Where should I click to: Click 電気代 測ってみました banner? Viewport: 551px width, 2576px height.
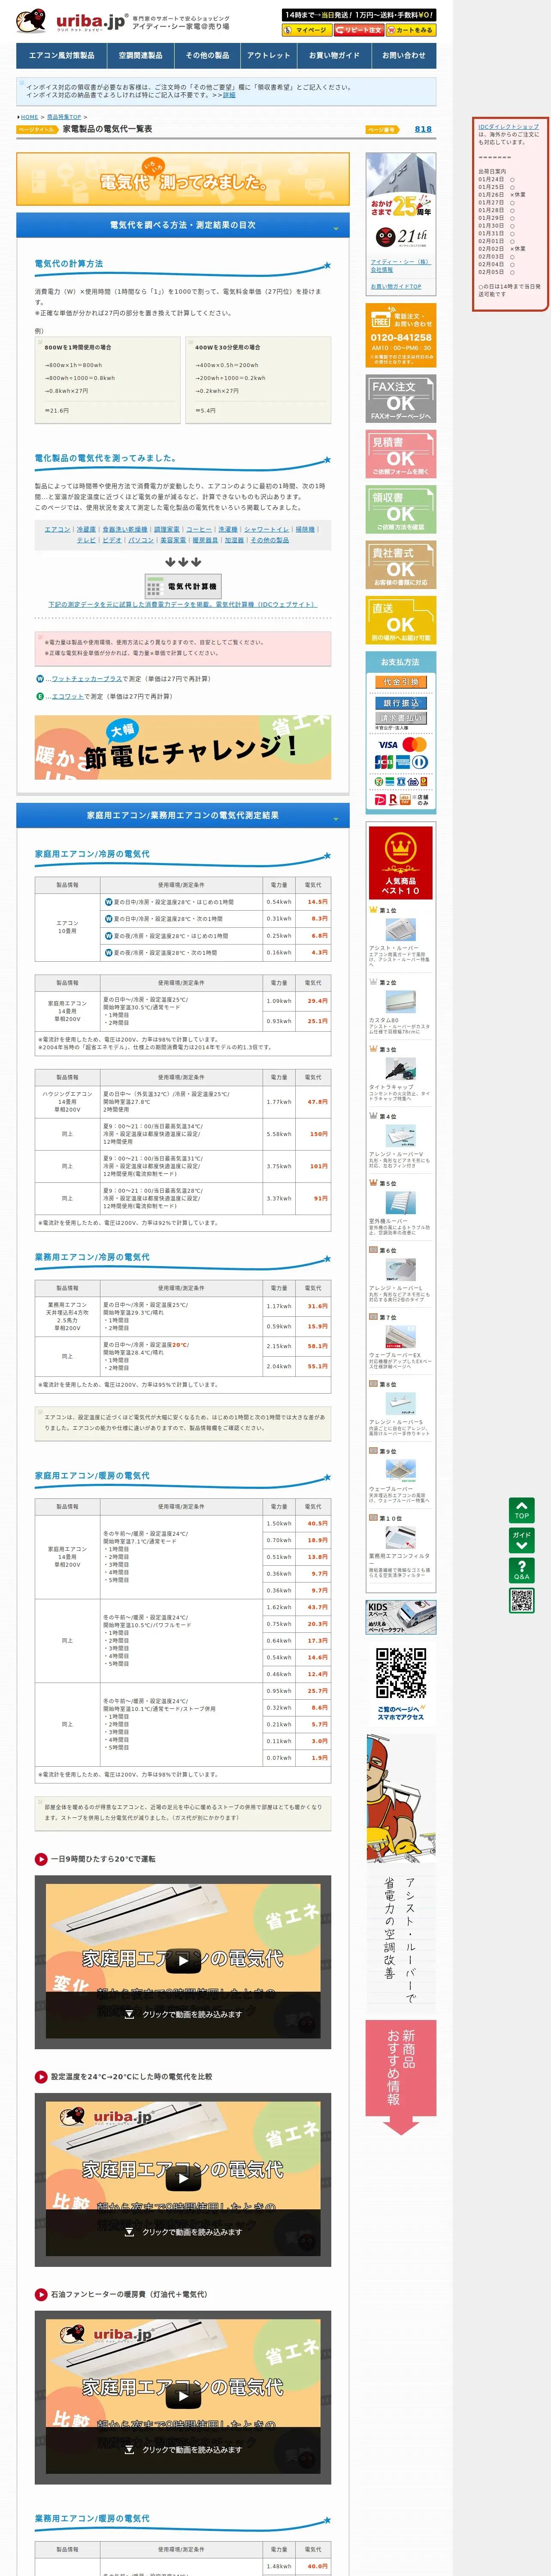pos(183,179)
